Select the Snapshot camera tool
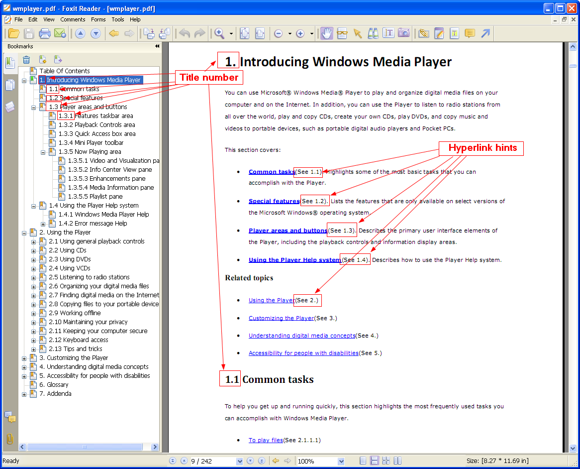The width and height of the screenshot is (580, 469). click(x=404, y=33)
